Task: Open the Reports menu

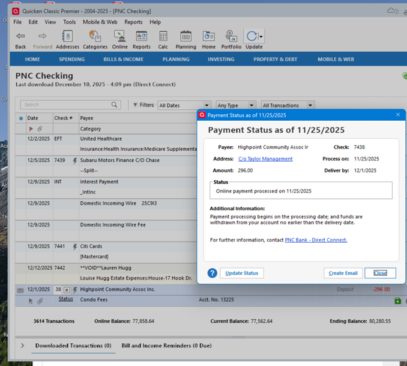Action: [133, 22]
